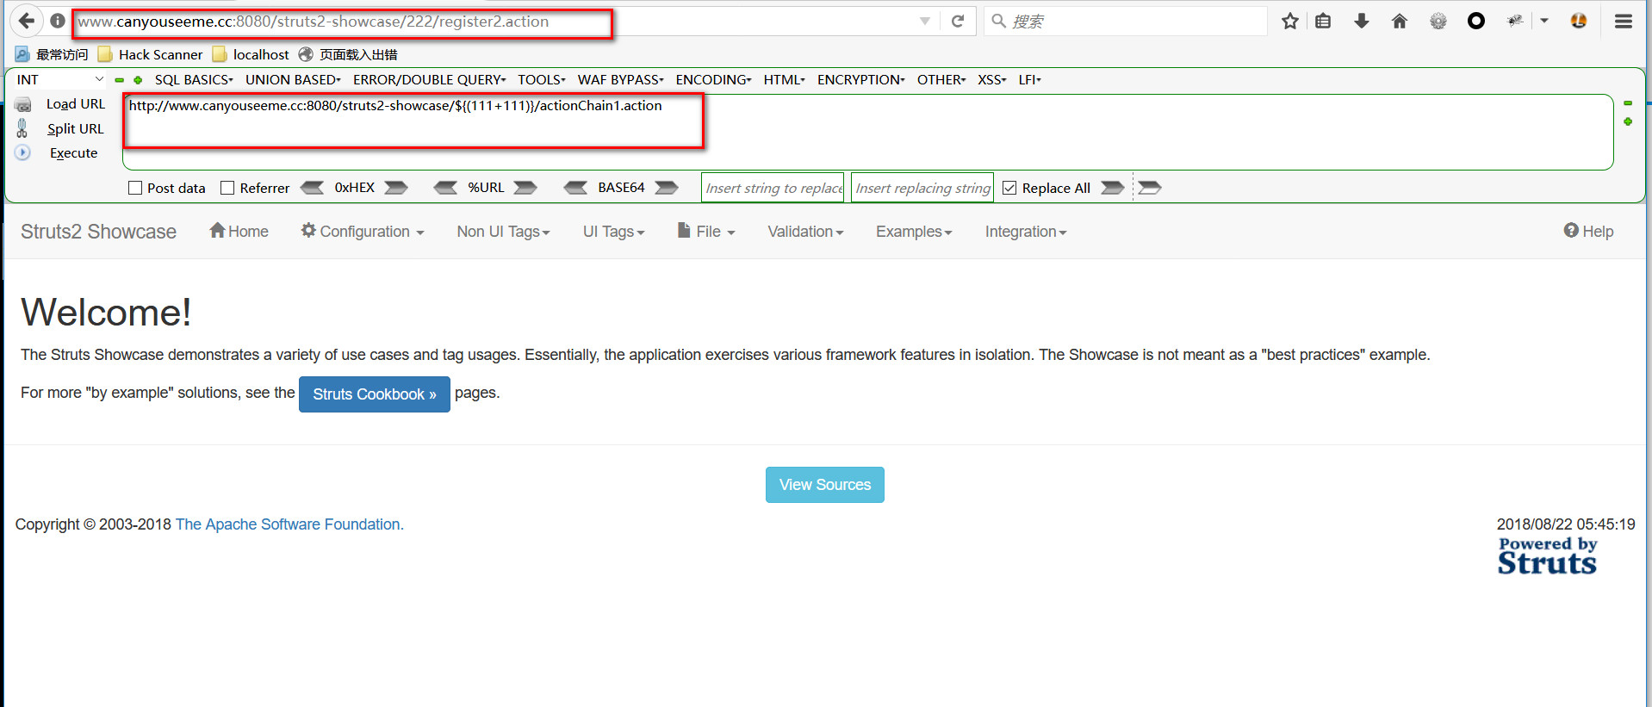Click the Execute play icon
This screenshot has width=1652, height=707.
pos(23,152)
